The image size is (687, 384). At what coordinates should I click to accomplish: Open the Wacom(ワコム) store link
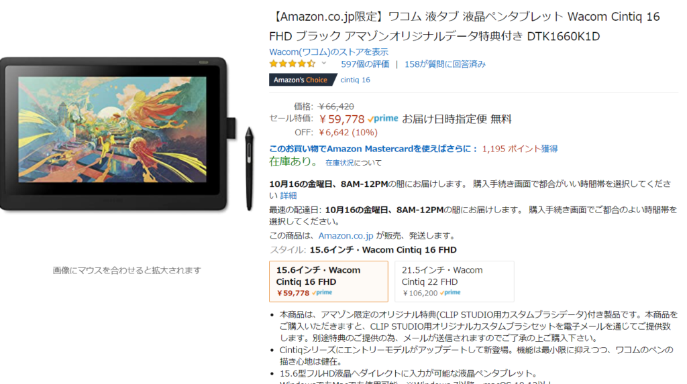329,52
